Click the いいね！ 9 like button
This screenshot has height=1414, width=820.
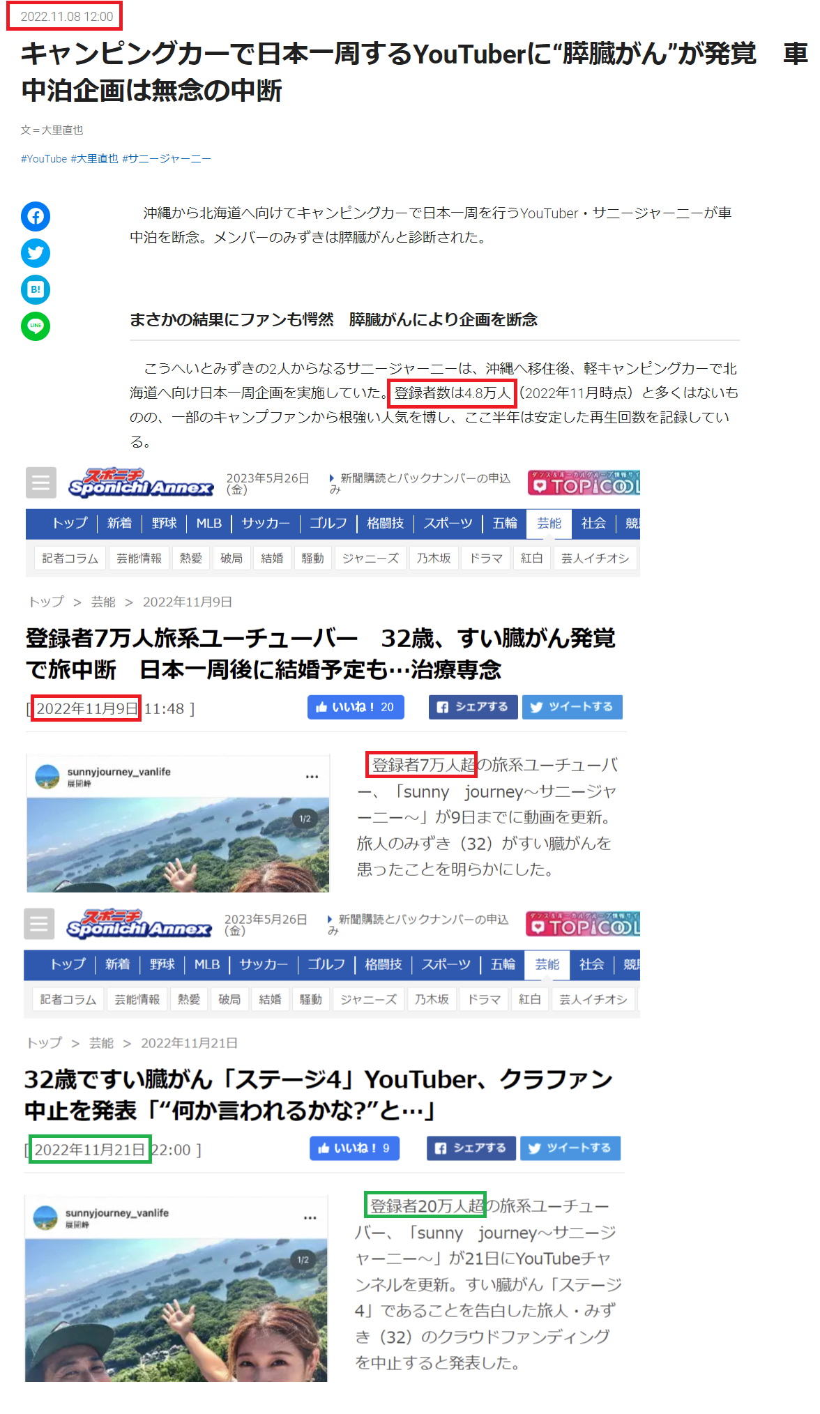click(354, 1148)
